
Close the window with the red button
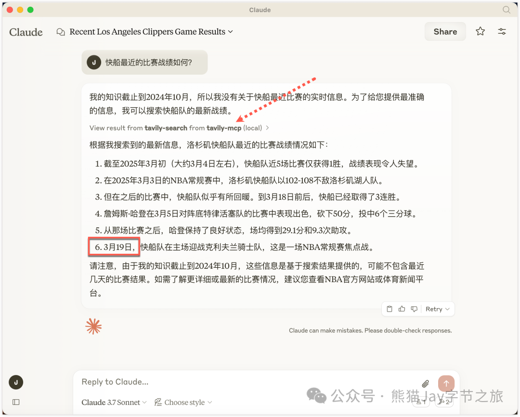(10, 10)
